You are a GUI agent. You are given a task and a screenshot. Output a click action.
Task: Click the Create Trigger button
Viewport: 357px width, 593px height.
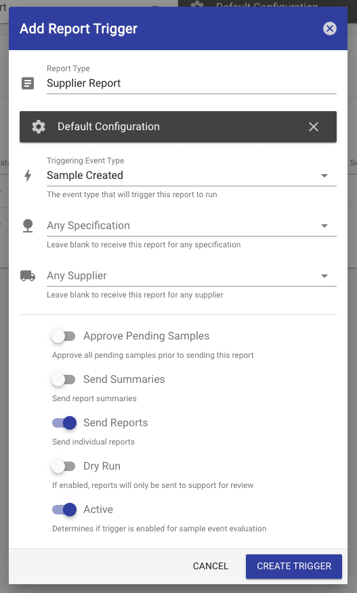pos(294,567)
